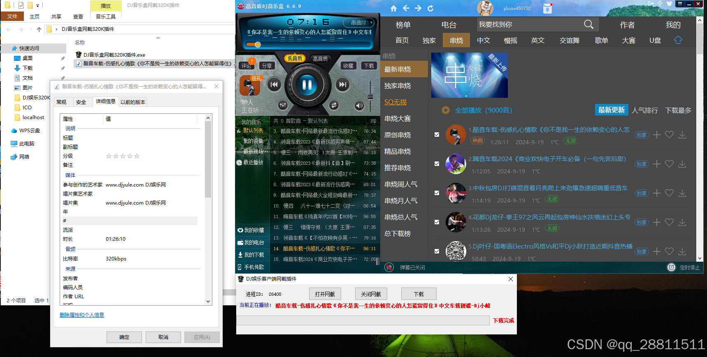Open the equalizer settings icon
Screen dimensions: 707x357
pyautogui.click(x=283, y=105)
